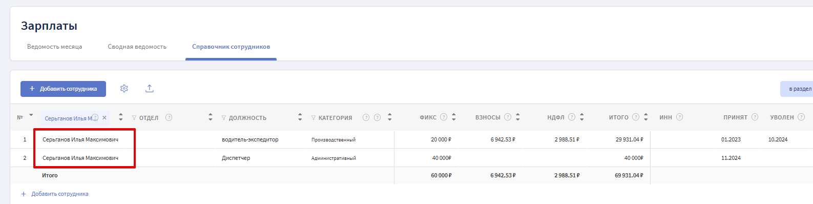Click Диспетчер position cell
813x204 pixels.
tap(236, 158)
